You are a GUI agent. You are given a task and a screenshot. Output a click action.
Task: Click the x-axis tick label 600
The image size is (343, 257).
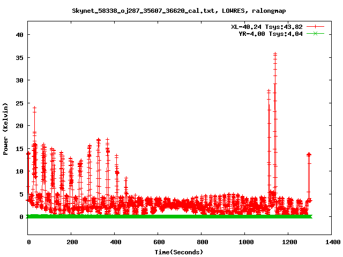[x=159, y=242]
